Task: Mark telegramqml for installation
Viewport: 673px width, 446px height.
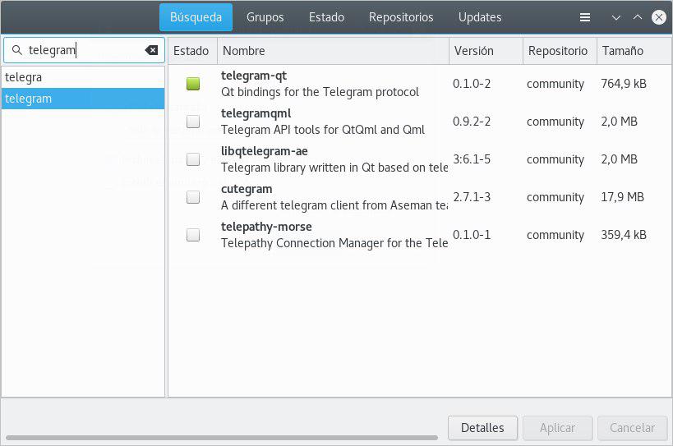Action: [x=193, y=122]
